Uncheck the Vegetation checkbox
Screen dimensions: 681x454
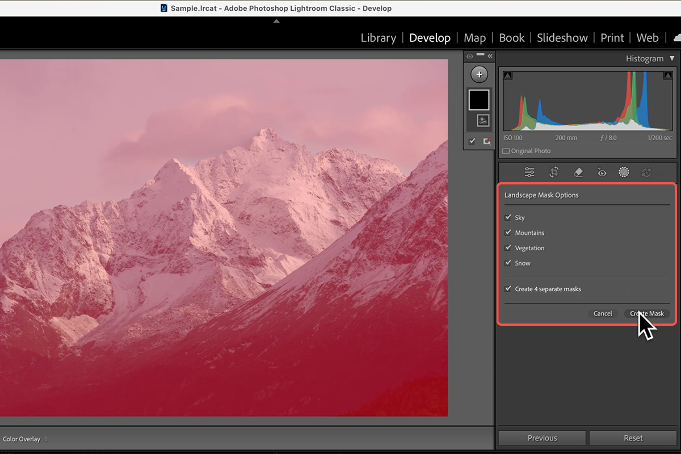pyautogui.click(x=508, y=248)
